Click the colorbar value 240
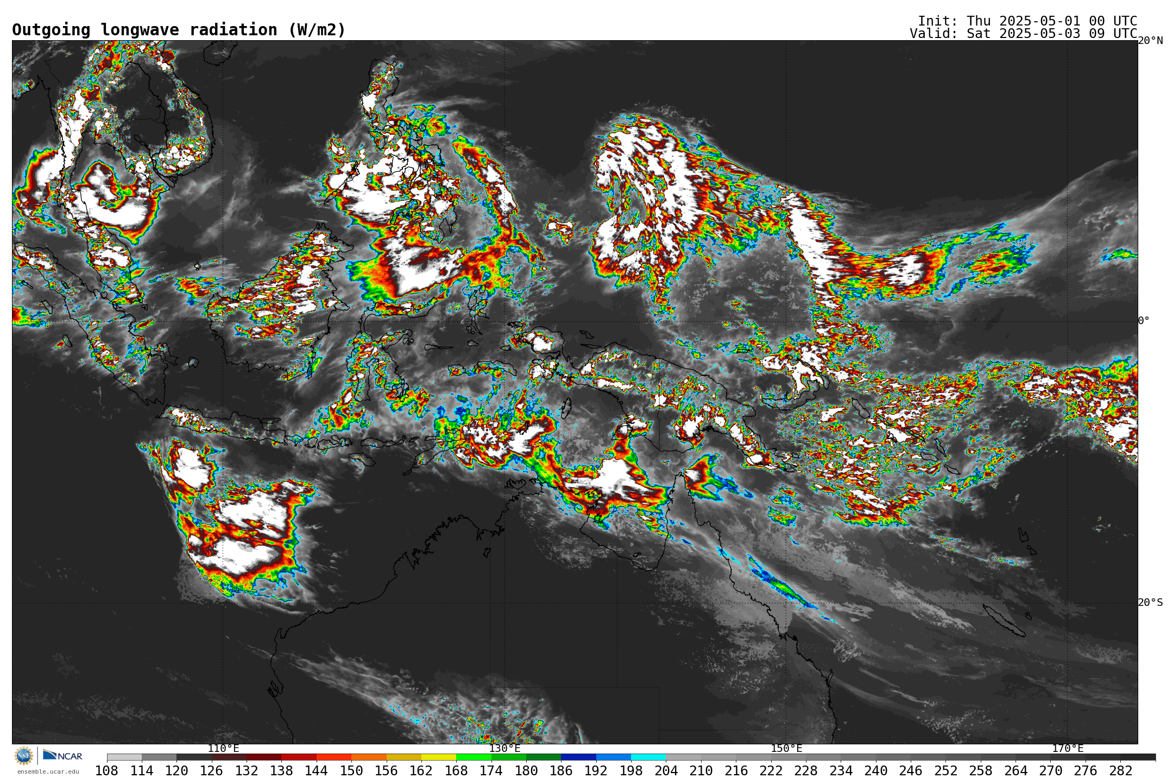This screenshot has height=778, width=1173. point(876,771)
